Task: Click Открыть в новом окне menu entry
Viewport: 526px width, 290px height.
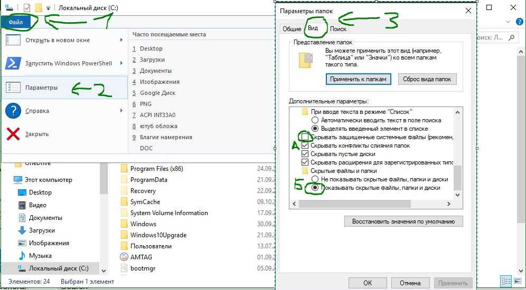Action: click(64, 40)
